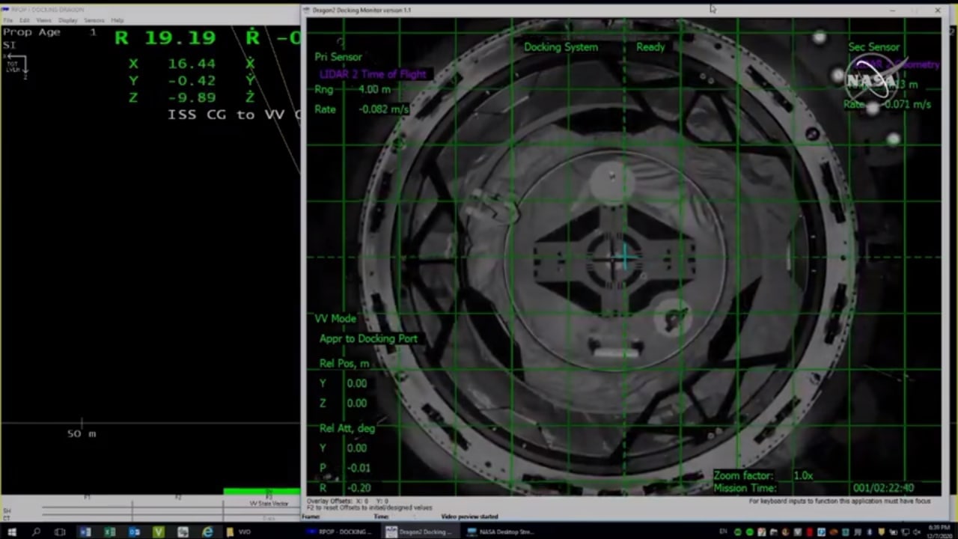The width and height of the screenshot is (958, 539).
Task: Open the Views menu in RPOP window
Action: point(44,20)
